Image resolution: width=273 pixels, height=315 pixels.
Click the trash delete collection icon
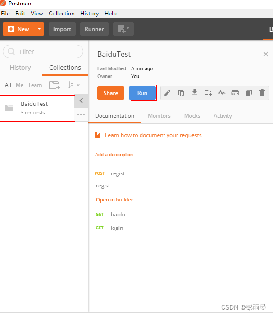pyautogui.click(x=262, y=93)
